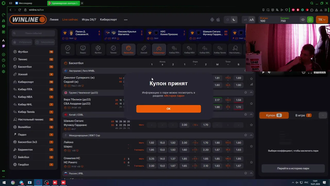Screen dimensions: 330x186
Task: Select the small font size option
Action: point(245,20)
